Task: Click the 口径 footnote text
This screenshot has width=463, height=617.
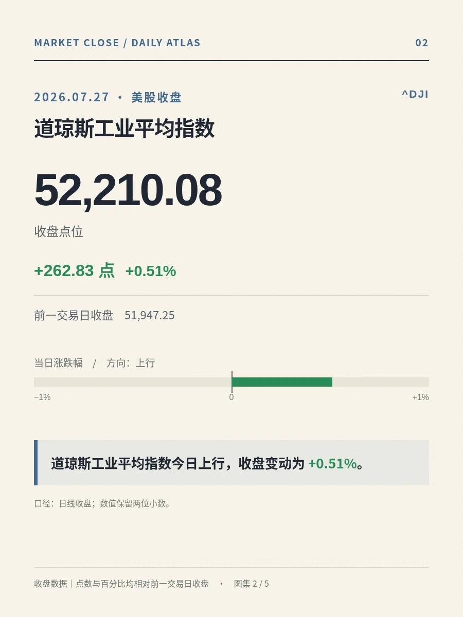Action: [102, 503]
